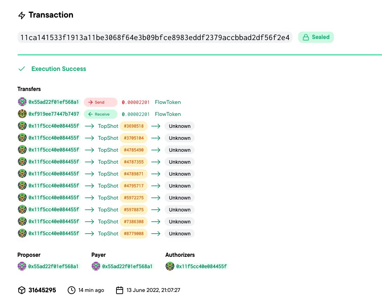Viewport: 382px width, 306px height.
Task: Select NFT badge #4785490
Action: [x=134, y=150]
